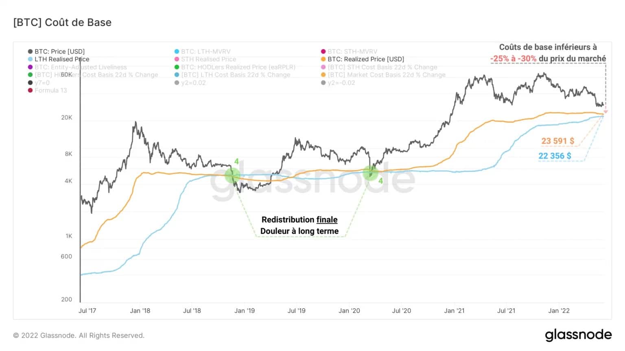
Task: Click the purple Entity-Adjusted Liveliness dot
Action: point(30,67)
